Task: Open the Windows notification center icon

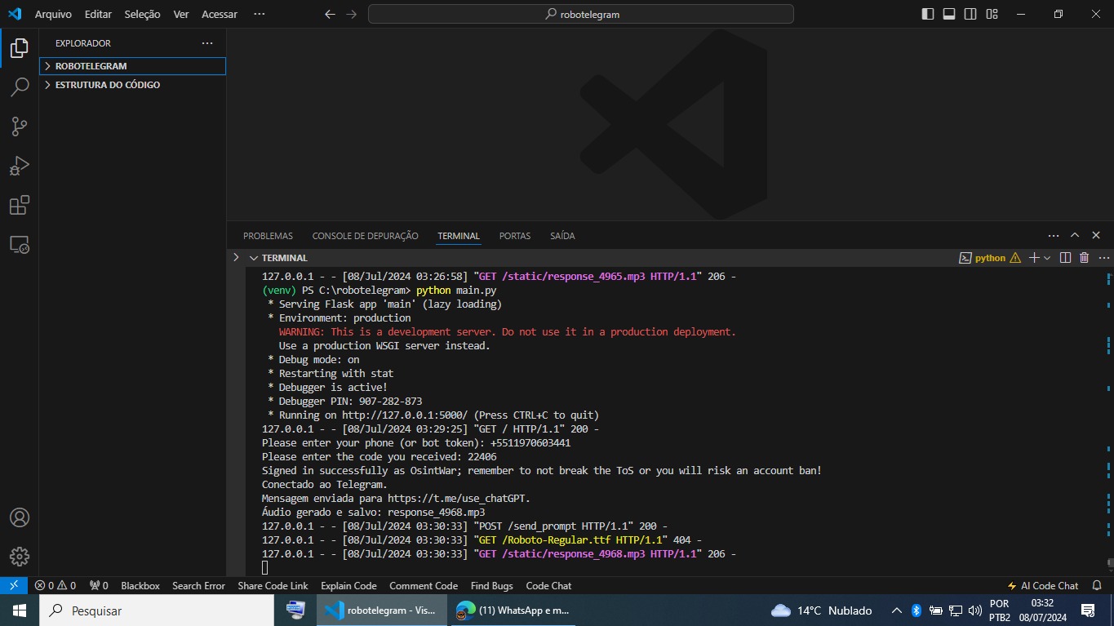Action: tap(1088, 610)
